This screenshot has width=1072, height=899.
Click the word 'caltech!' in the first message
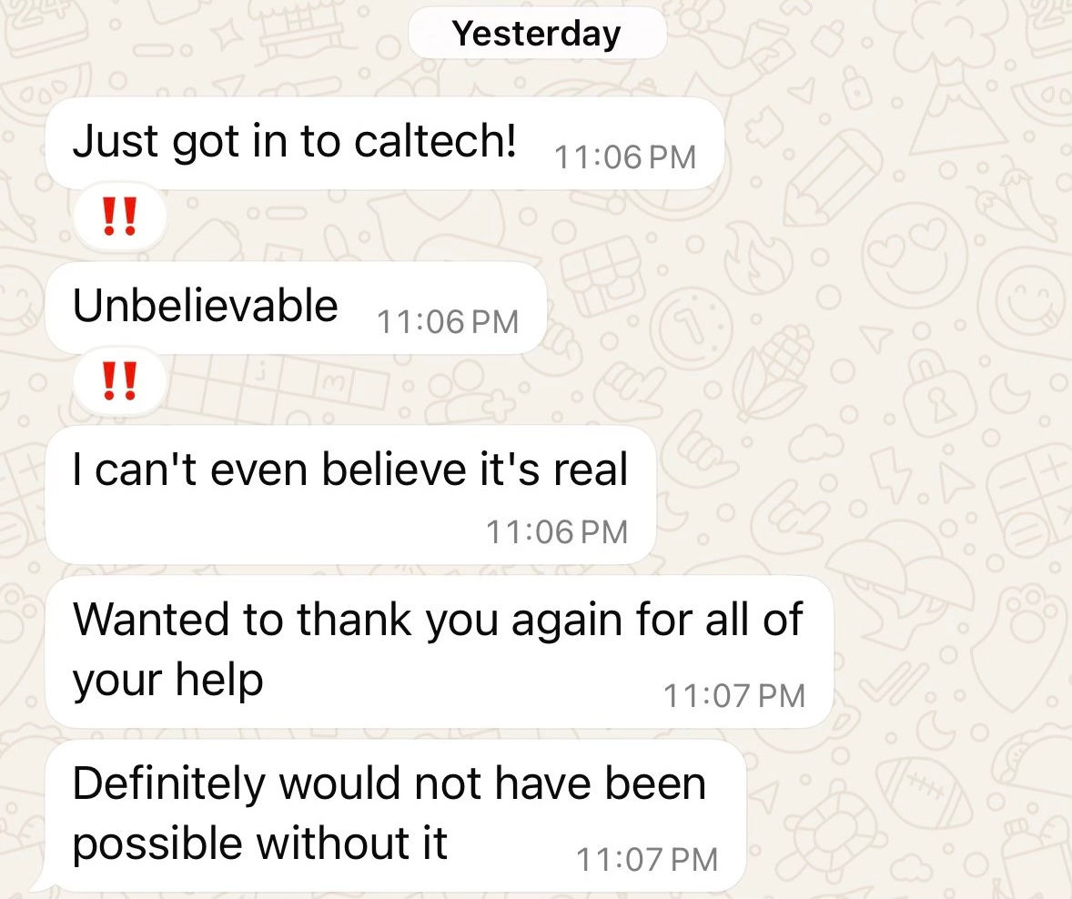pos(436,141)
